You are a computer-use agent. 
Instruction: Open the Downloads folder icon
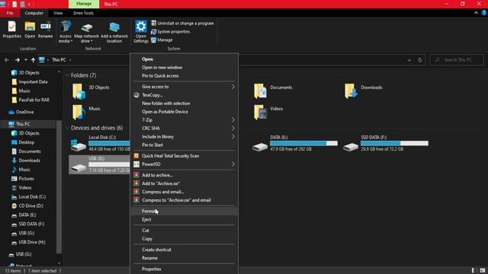click(x=351, y=91)
